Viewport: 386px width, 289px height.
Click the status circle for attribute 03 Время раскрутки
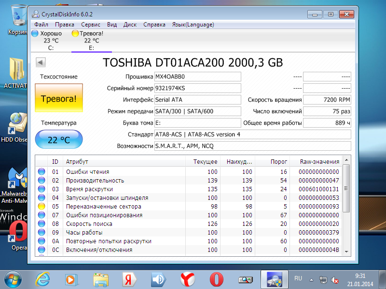(41, 189)
